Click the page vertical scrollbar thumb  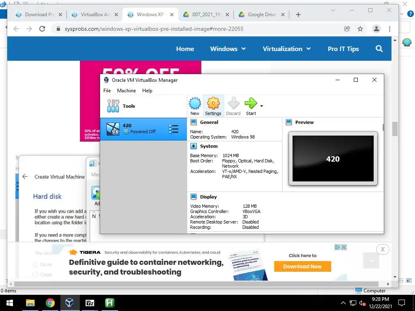tap(395, 129)
